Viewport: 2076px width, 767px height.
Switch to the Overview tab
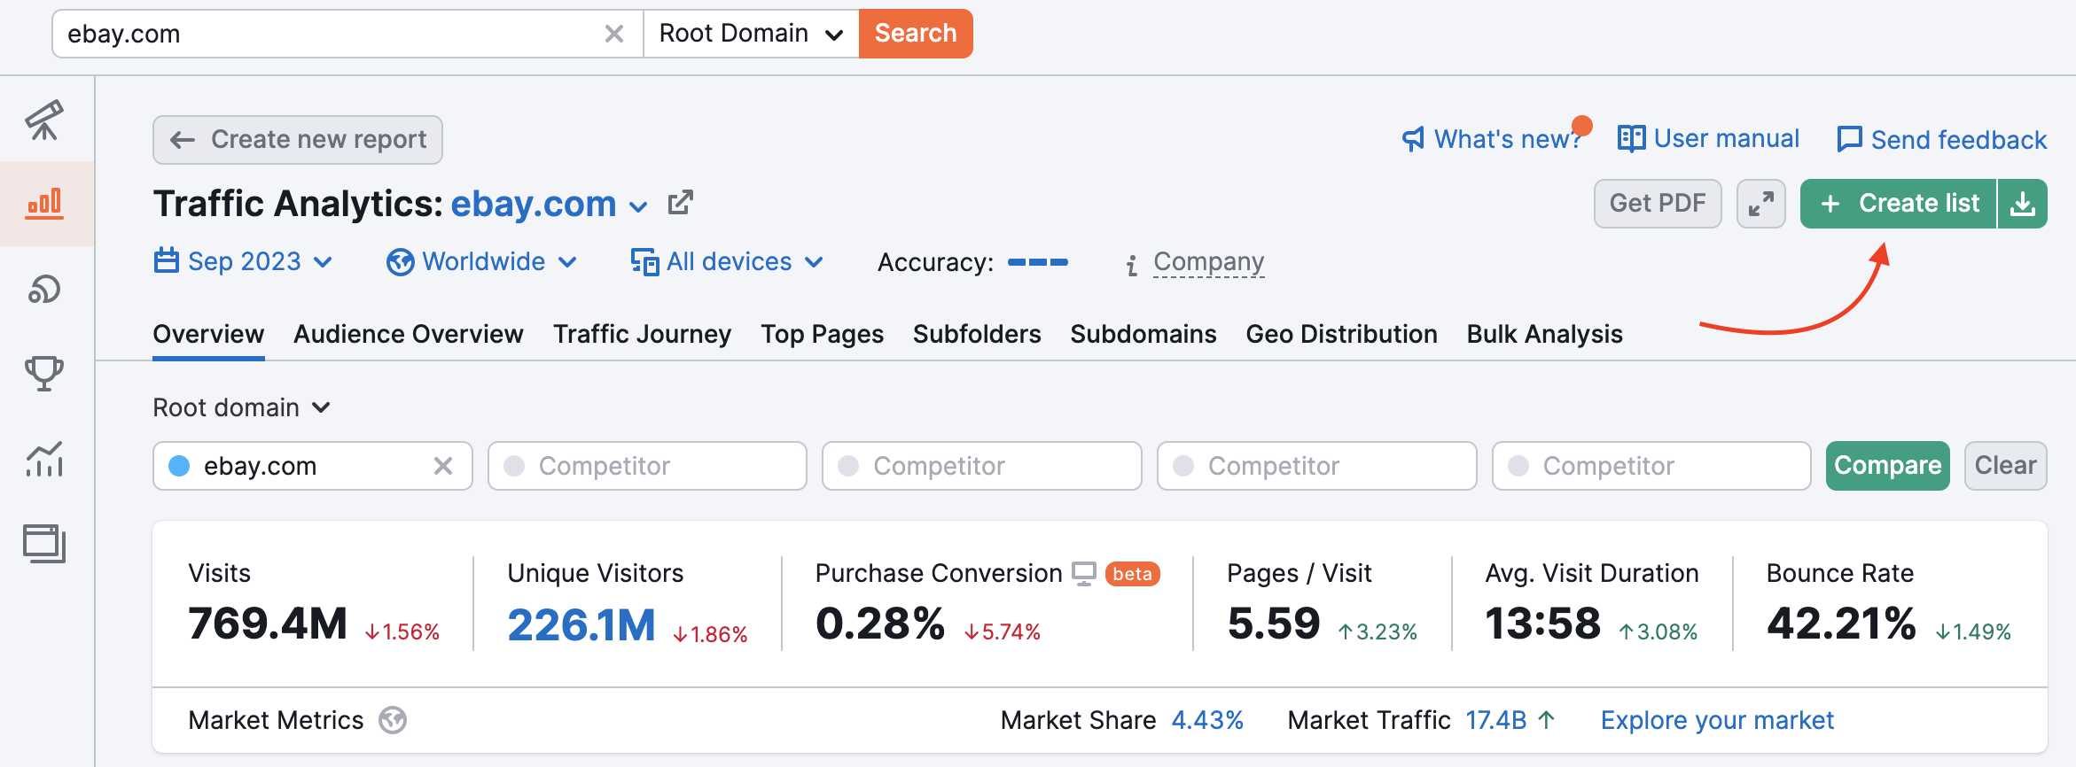pos(208,334)
